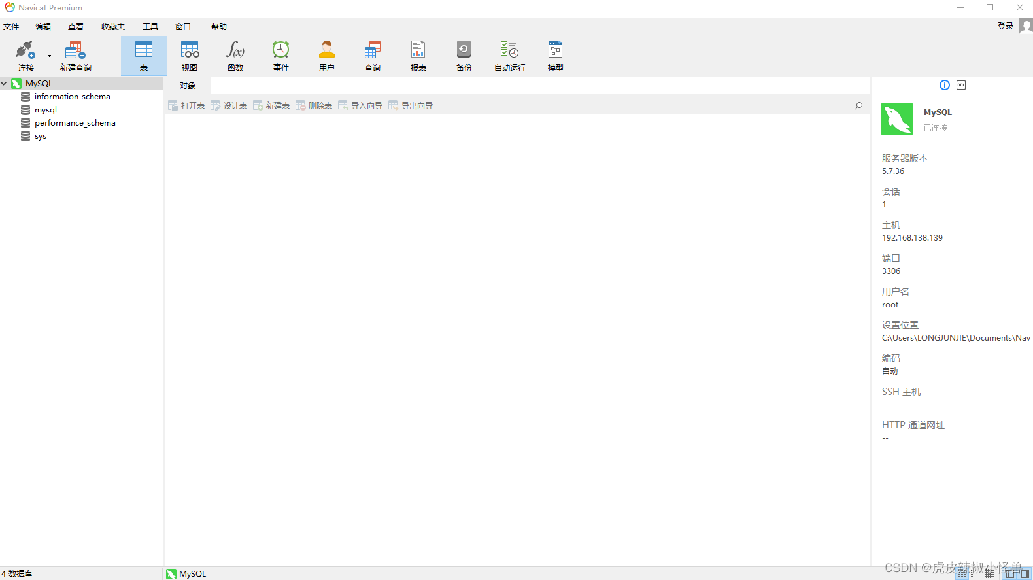The height and width of the screenshot is (580, 1033).
Task: Go to the 查询 (Query) objects
Action: click(373, 56)
